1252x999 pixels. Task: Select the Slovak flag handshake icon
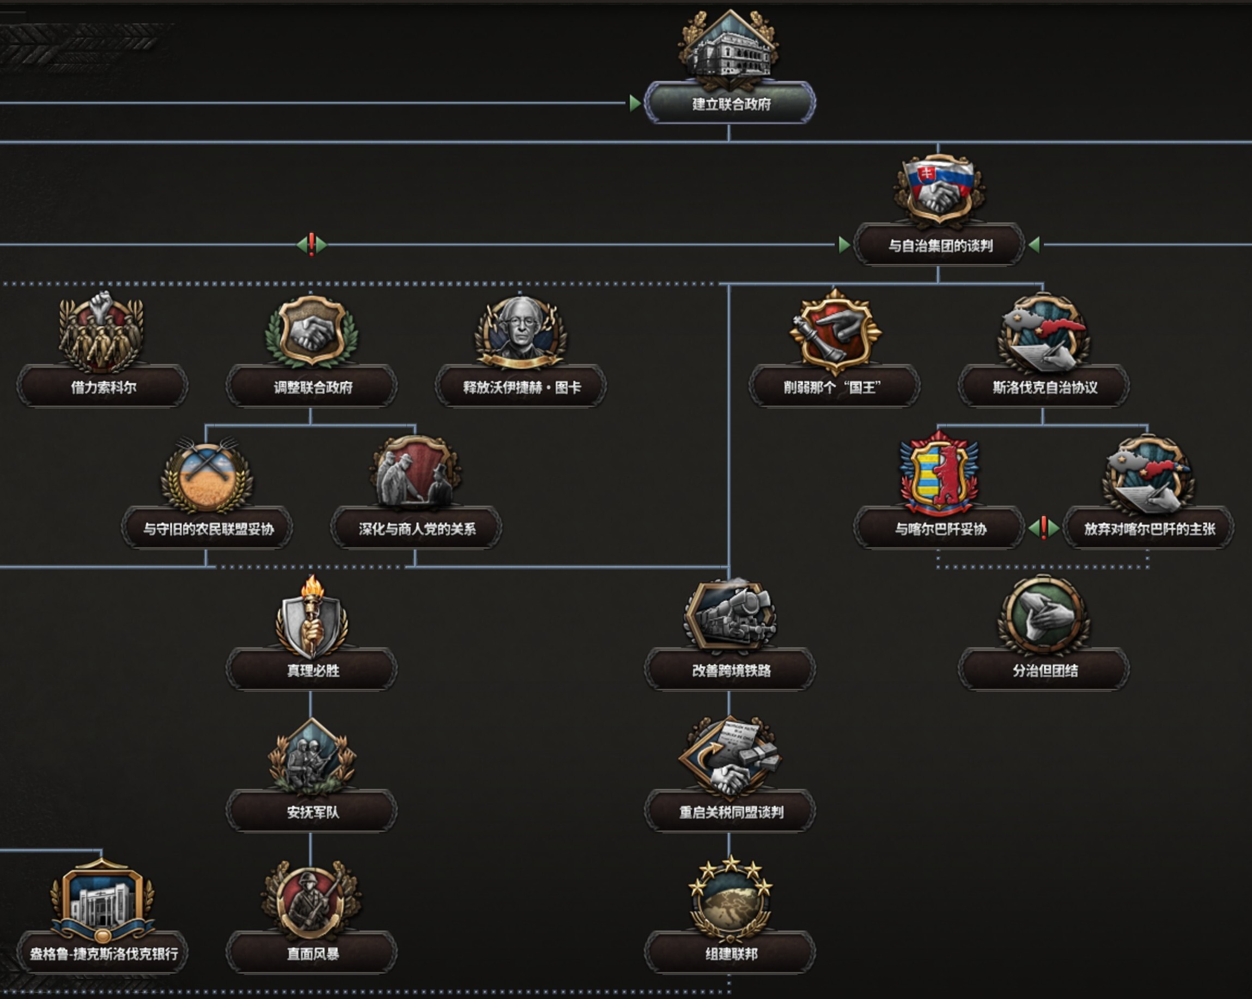tap(939, 188)
